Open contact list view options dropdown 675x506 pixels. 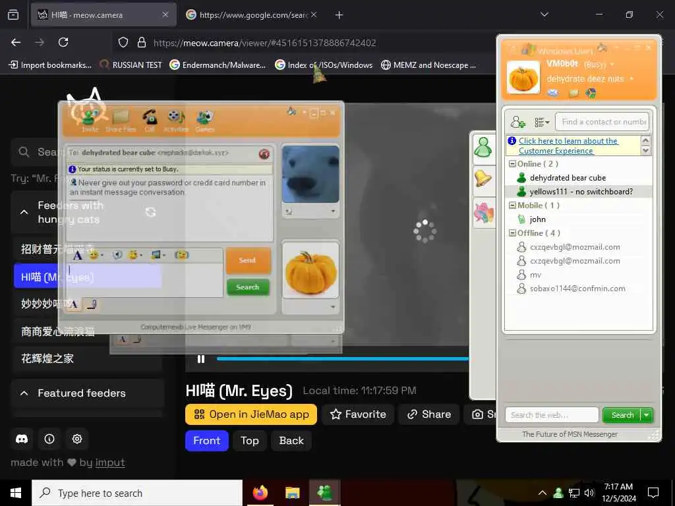click(x=542, y=122)
